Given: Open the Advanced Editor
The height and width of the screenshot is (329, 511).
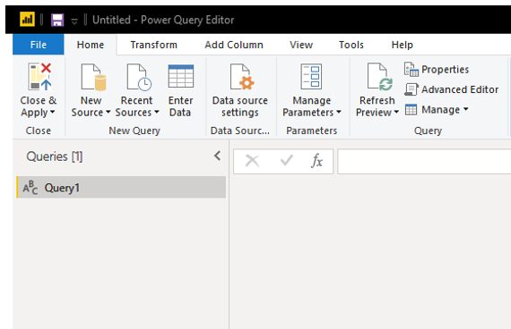Looking at the screenshot, I should 451,89.
